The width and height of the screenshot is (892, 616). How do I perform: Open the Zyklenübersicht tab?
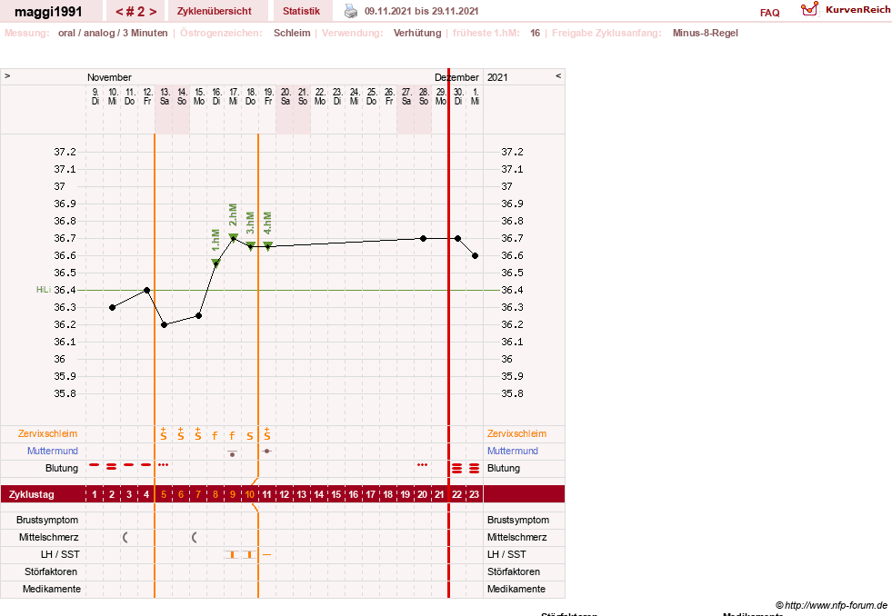[x=214, y=11]
